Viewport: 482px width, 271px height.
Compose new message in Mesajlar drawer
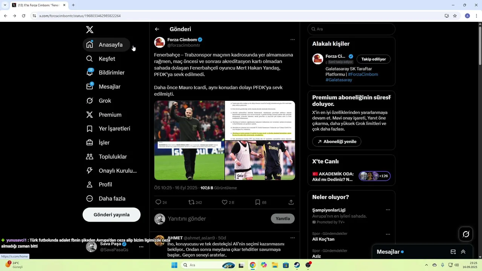pos(453,252)
